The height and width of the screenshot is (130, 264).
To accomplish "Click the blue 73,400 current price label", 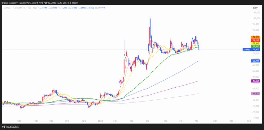I will [x=256, y=49].
